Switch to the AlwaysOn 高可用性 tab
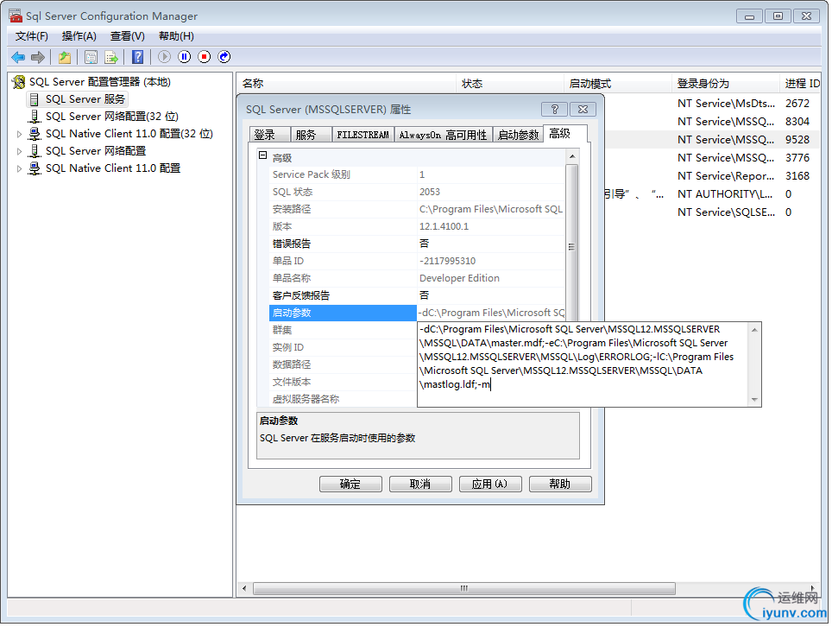The image size is (832, 627). [443, 135]
